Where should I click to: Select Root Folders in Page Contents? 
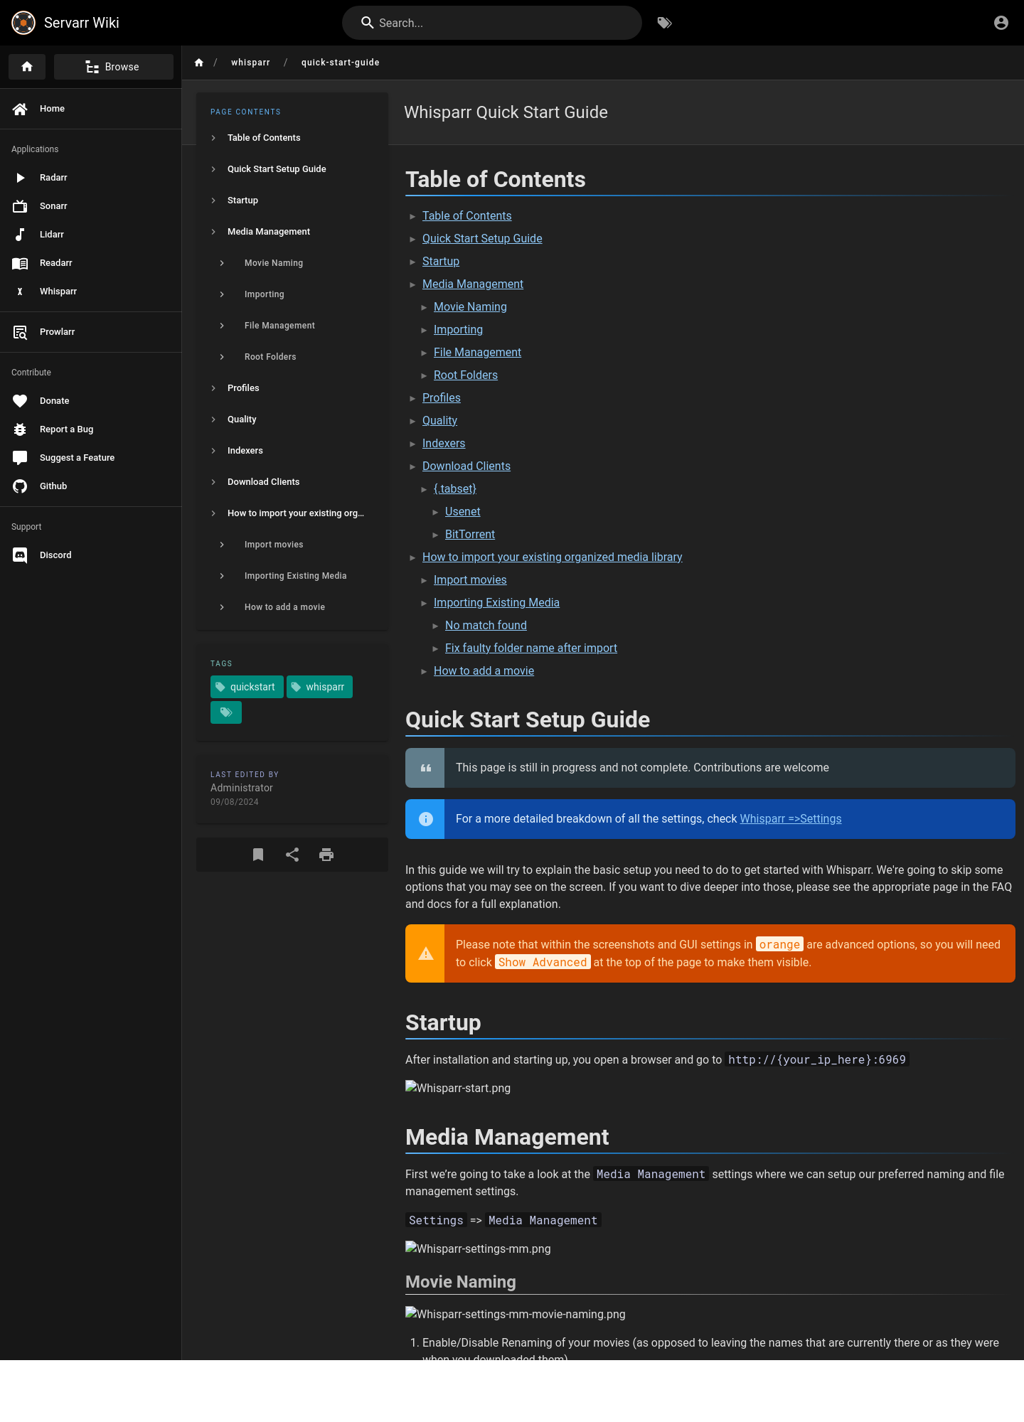[x=292, y=357]
